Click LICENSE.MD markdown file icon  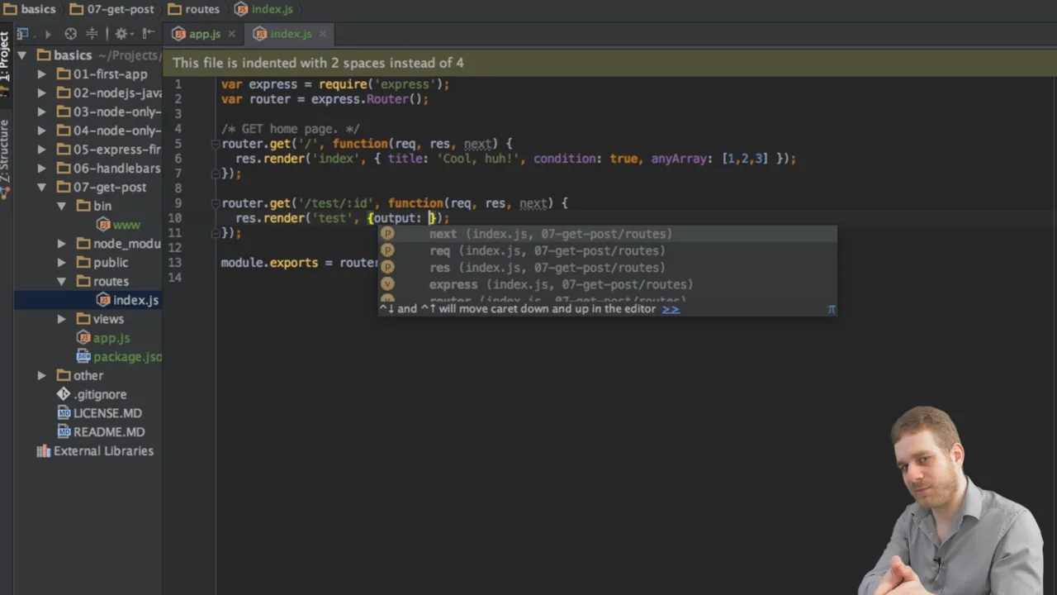pyautogui.click(x=64, y=413)
